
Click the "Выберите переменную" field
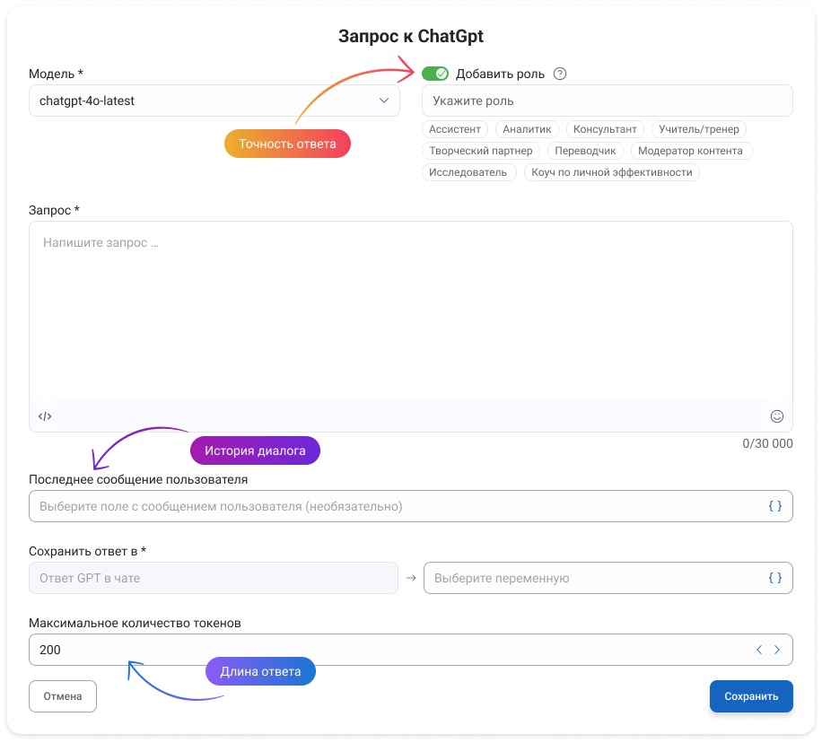point(592,578)
